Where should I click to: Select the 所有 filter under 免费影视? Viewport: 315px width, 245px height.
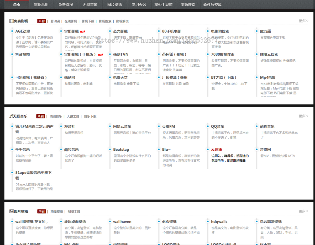point(42,21)
